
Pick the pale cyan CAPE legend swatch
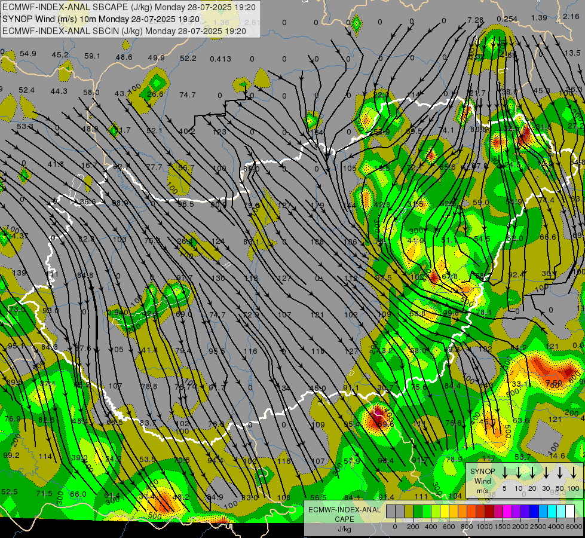561,511
